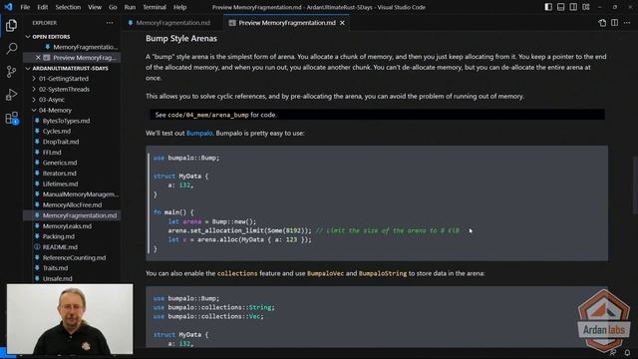The height and width of the screenshot is (359, 638).
Task: Open MemoryFragmentatio... in Open Editors list
Action: (x=85, y=47)
